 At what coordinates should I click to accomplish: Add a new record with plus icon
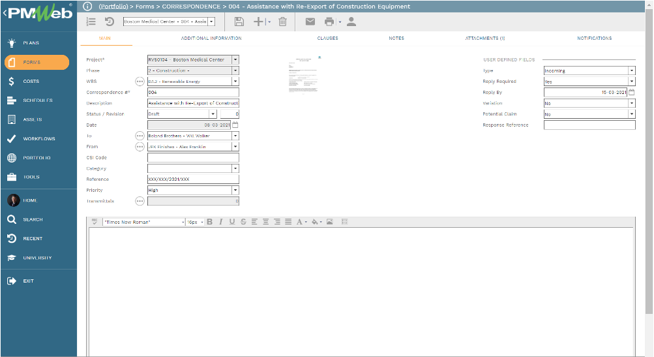coord(259,22)
